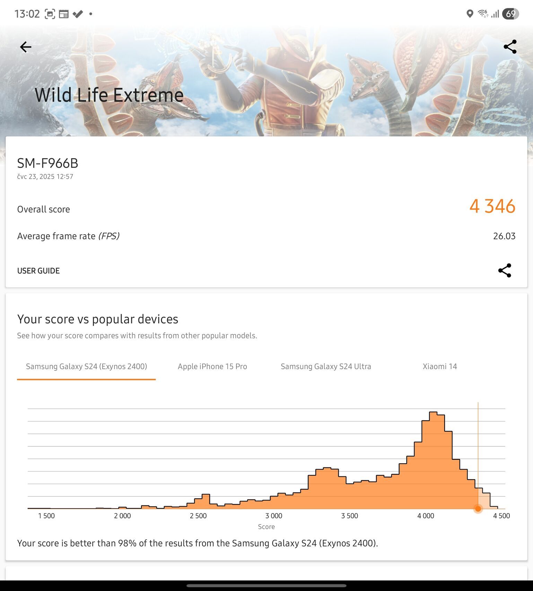
Task: Tap the gesture navigation bar handle
Action: [x=266, y=586]
